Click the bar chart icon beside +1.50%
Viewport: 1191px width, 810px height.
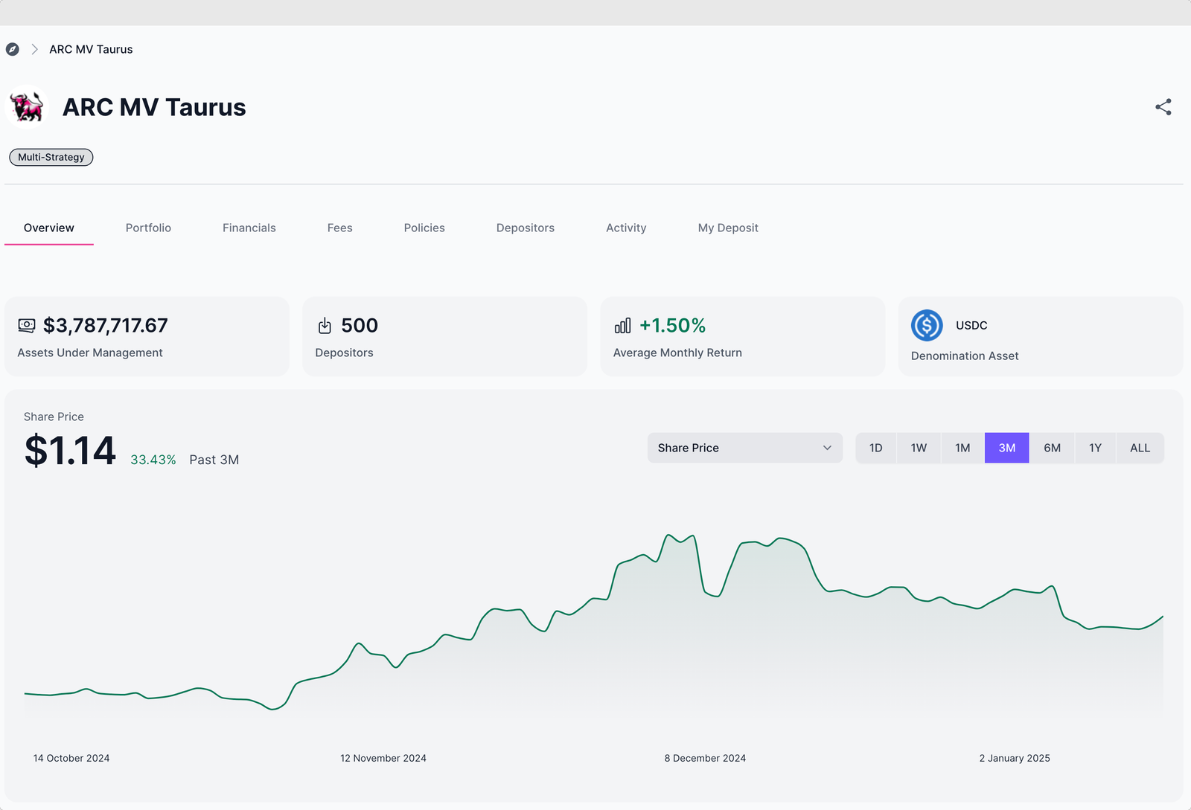point(622,326)
